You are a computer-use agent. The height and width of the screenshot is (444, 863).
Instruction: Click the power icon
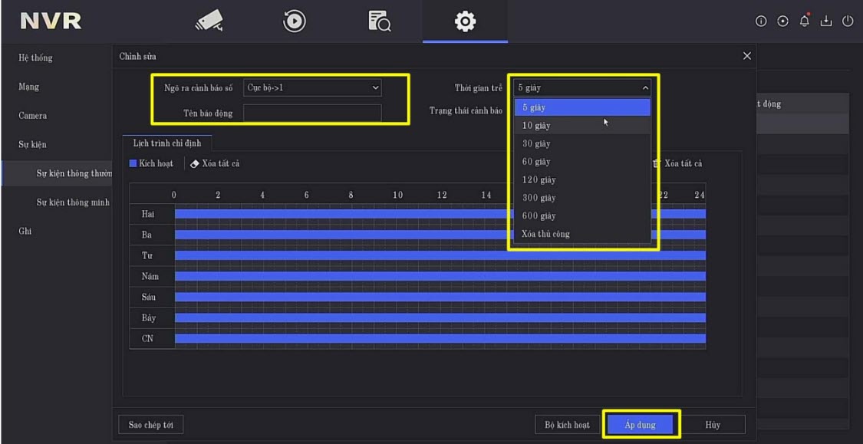(x=848, y=21)
